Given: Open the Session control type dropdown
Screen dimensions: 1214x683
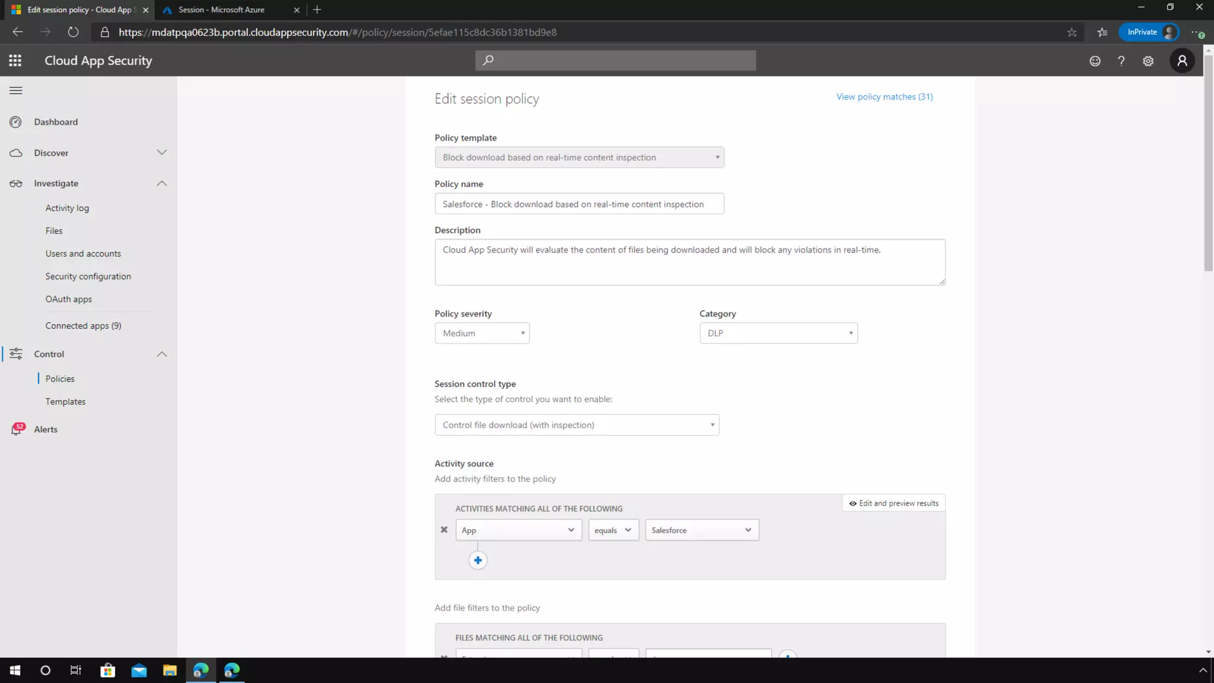Looking at the screenshot, I should pyautogui.click(x=577, y=425).
